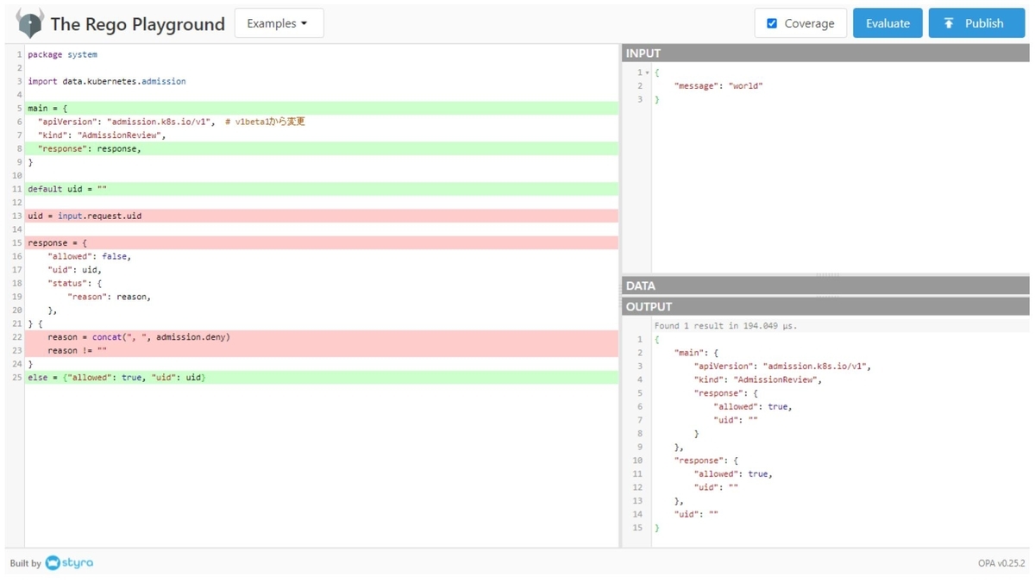Image resolution: width=1035 pixels, height=583 pixels.
Task: Click line number 25 in editor gutter
Action: point(17,378)
